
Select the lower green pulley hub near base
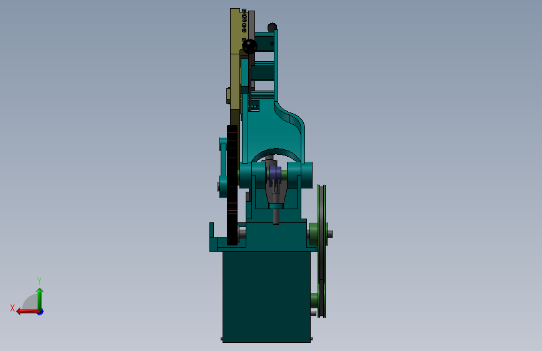tap(314, 300)
